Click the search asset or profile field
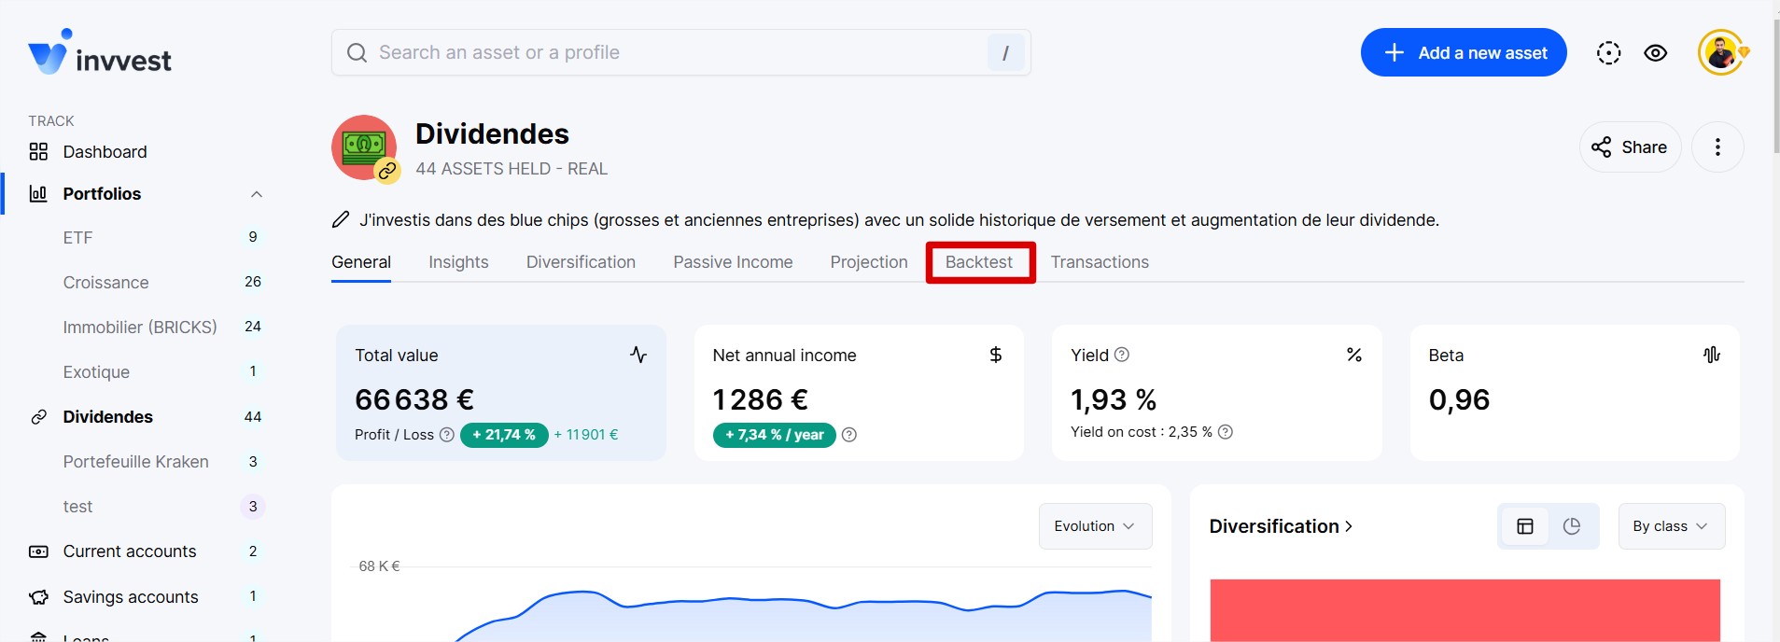The image size is (1780, 642). click(x=681, y=52)
